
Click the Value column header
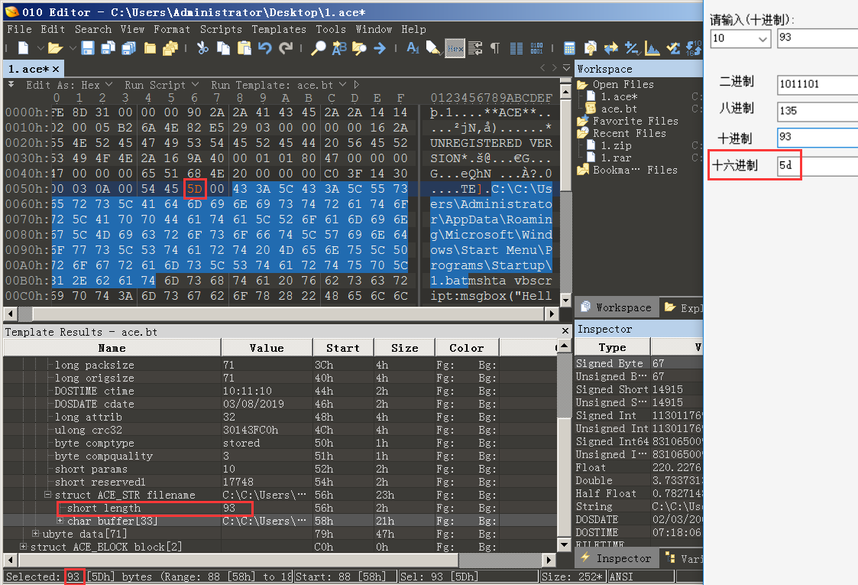266,348
